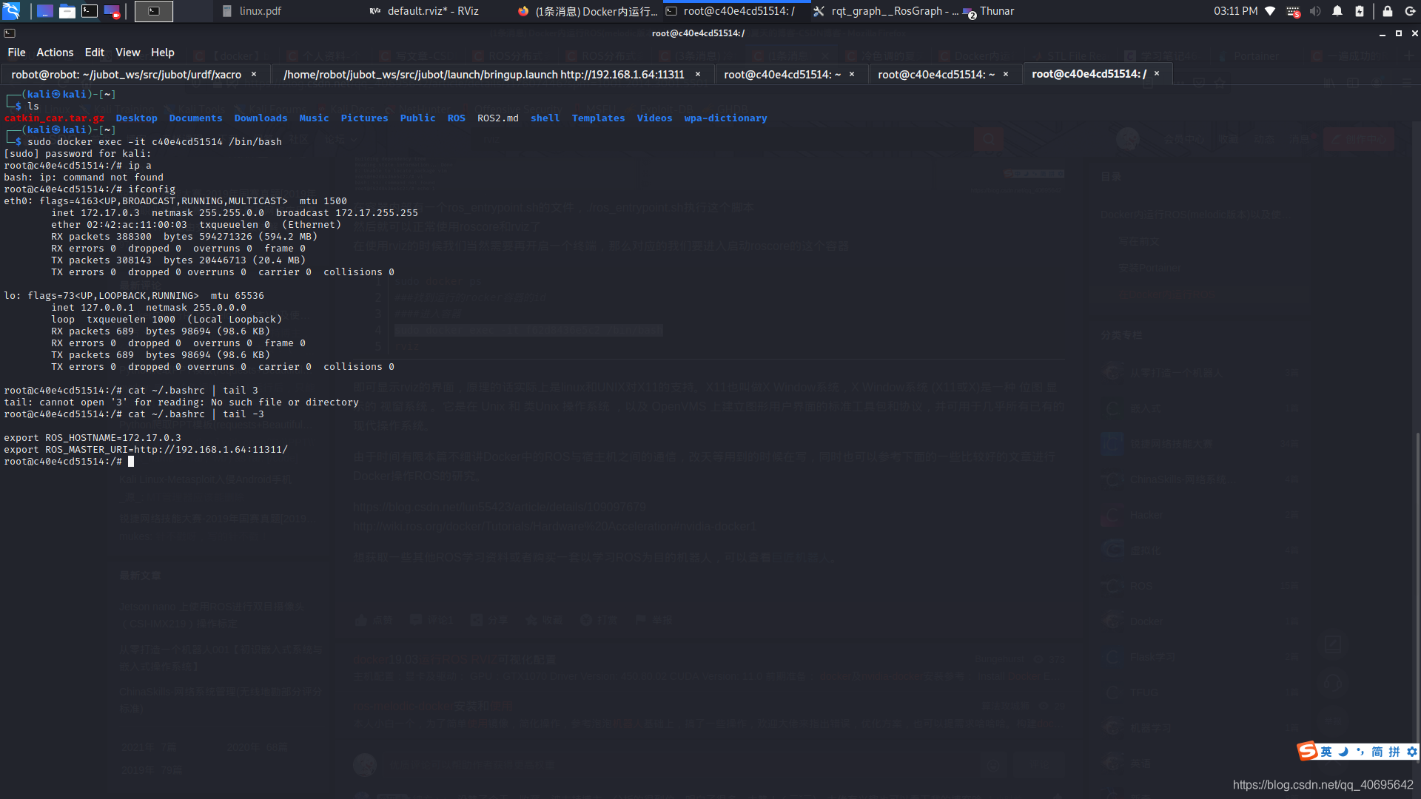This screenshot has height=799, width=1421.
Task: Open the Actions menu
Action: click(55, 53)
